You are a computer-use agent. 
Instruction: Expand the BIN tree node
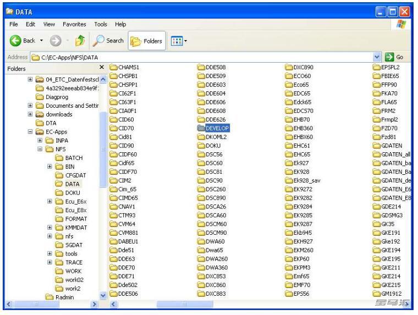50,166
